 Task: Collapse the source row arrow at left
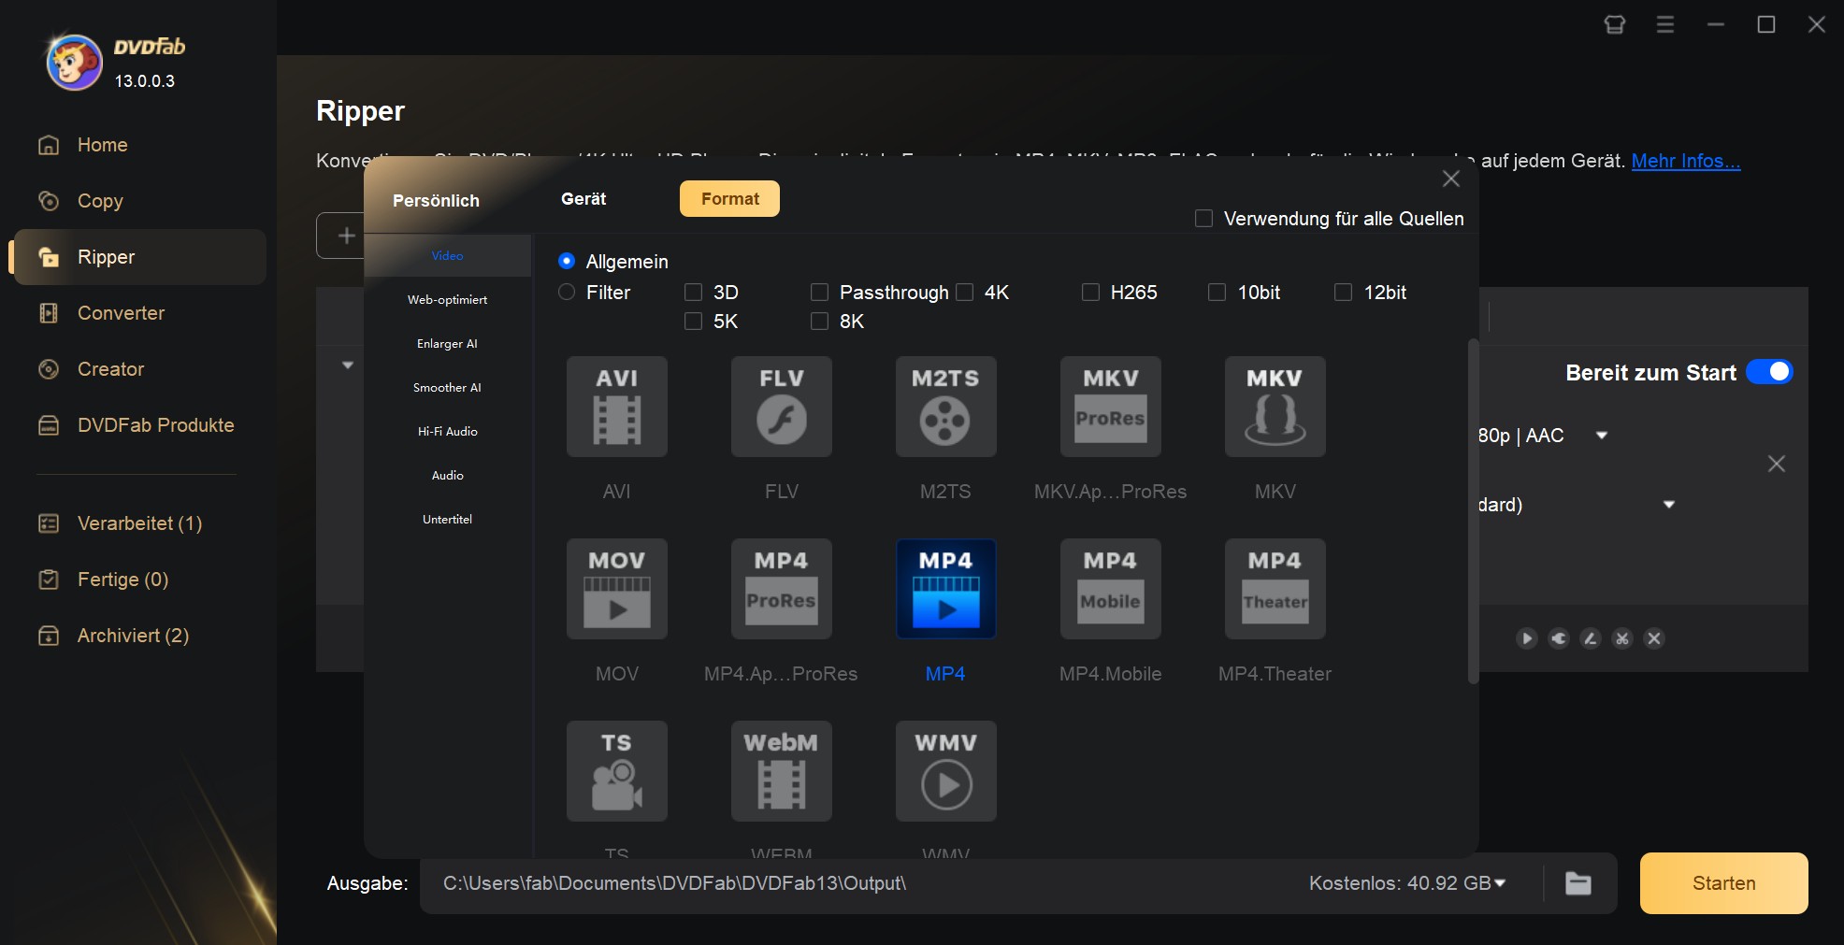(348, 365)
